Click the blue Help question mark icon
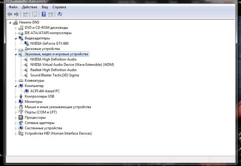 coord(44,14)
